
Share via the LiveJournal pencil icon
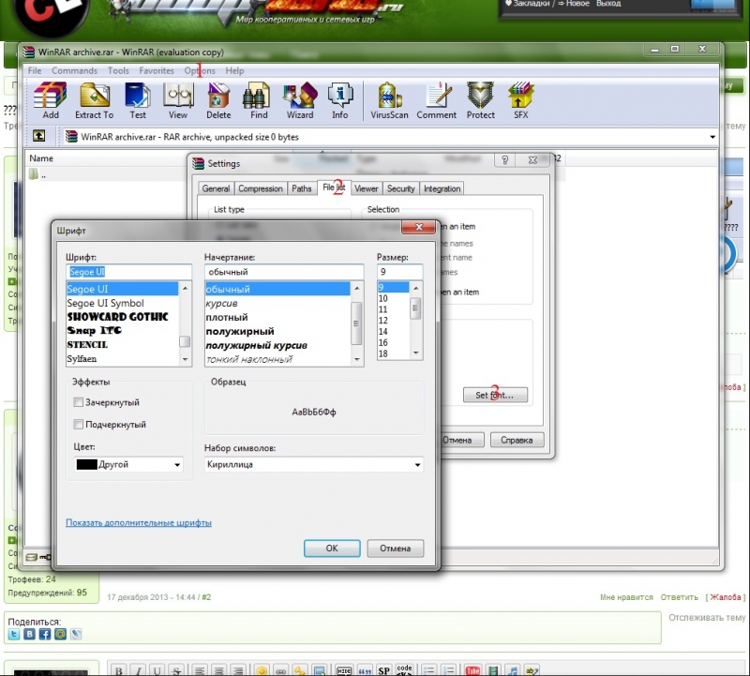click(76, 635)
